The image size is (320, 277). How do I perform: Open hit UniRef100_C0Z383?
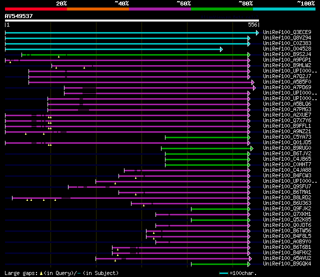[287, 44]
